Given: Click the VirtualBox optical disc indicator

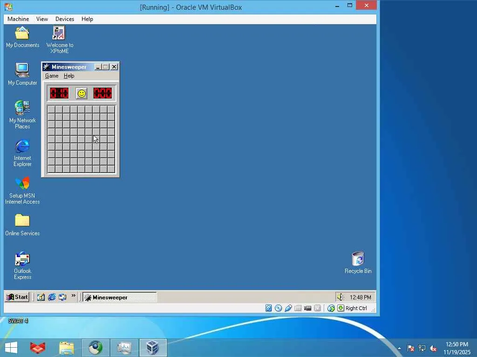Looking at the screenshot, I should (x=278, y=308).
